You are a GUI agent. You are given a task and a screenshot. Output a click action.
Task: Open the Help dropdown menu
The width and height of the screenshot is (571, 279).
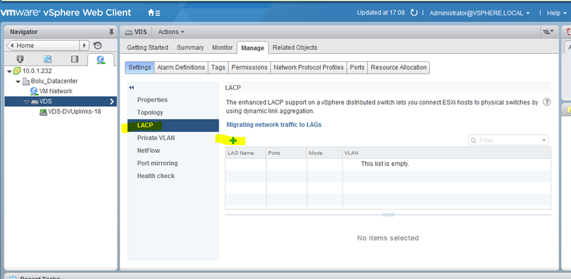point(556,13)
